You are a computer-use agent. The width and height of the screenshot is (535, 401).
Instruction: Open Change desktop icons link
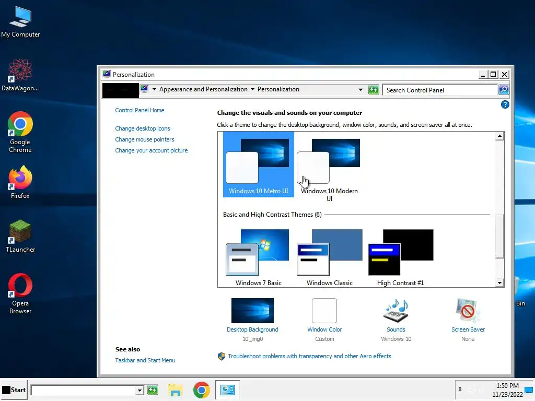(142, 128)
